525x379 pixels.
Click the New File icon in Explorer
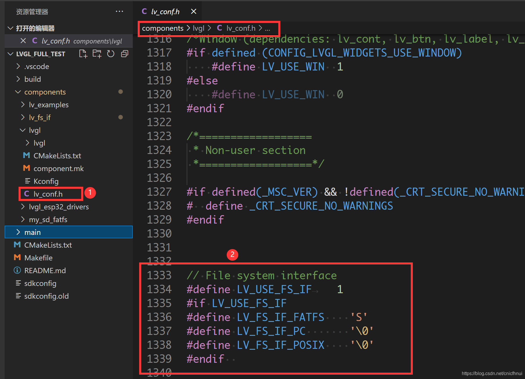point(83,54)
